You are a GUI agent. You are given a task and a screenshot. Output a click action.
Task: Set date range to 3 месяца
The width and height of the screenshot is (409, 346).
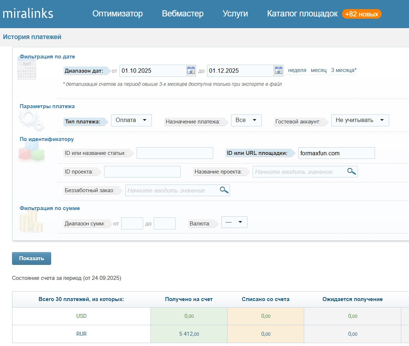[x=344, y=70]
